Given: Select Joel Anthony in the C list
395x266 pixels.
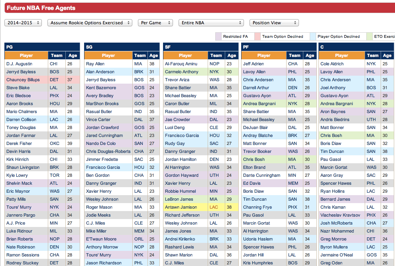Looking at the screenshot, I should coord(333,88).
